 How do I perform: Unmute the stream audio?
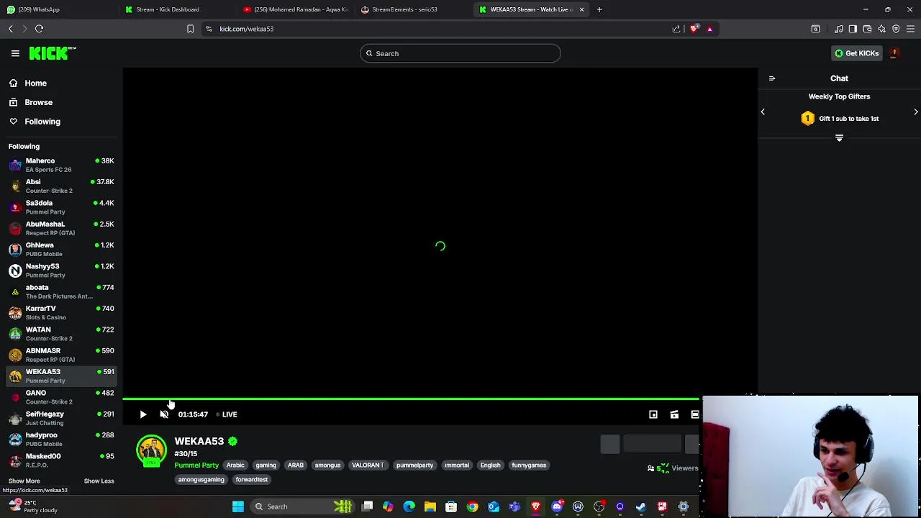164,414
